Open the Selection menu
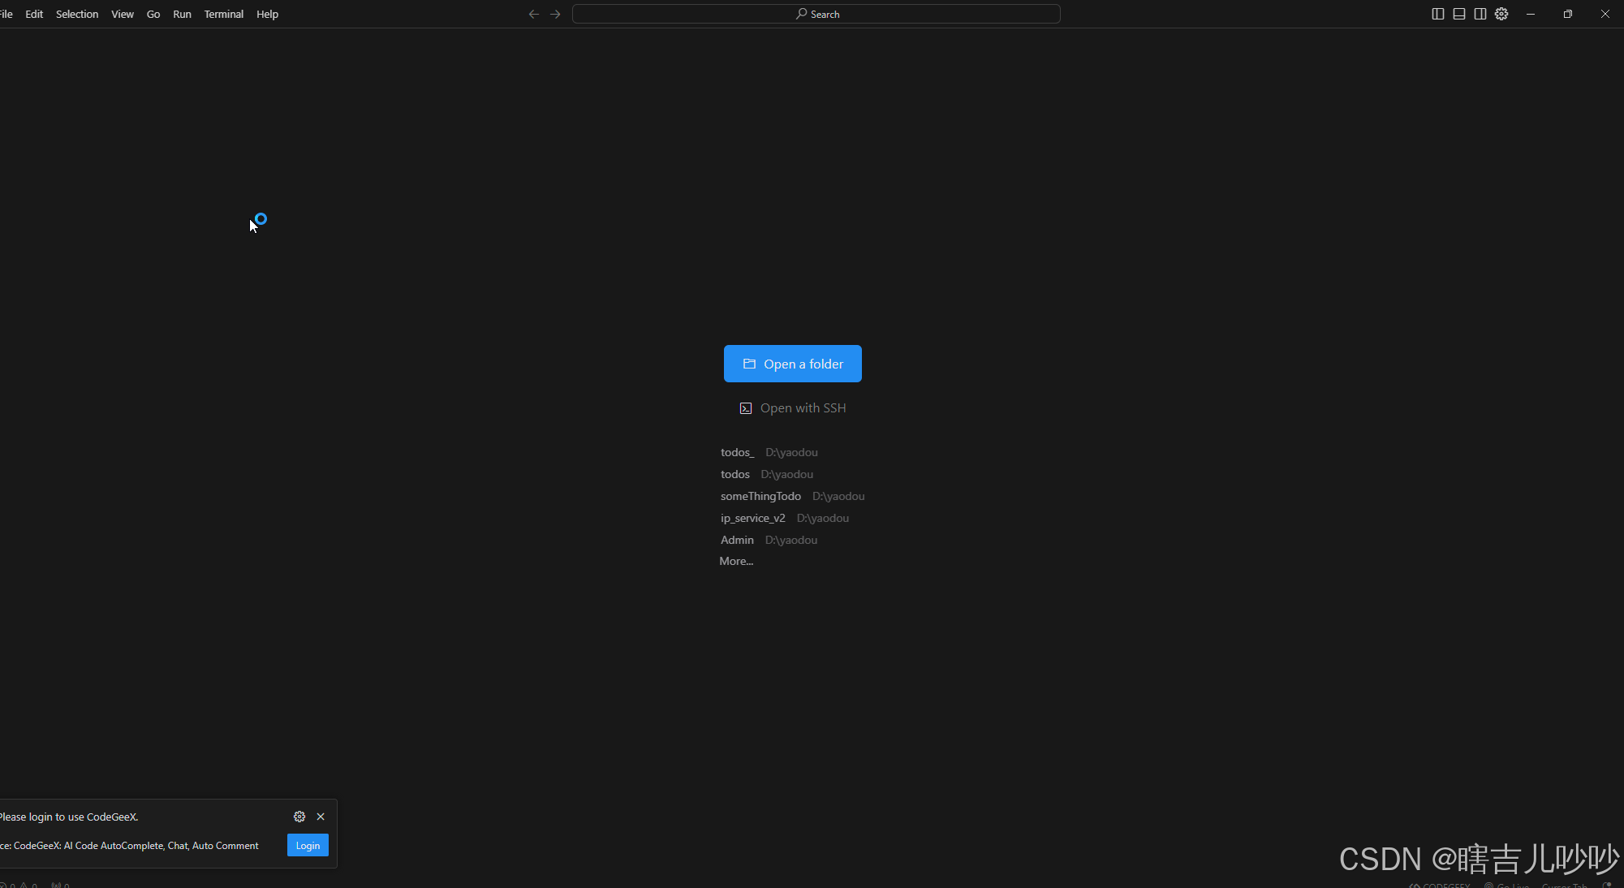 coord(77,14)
